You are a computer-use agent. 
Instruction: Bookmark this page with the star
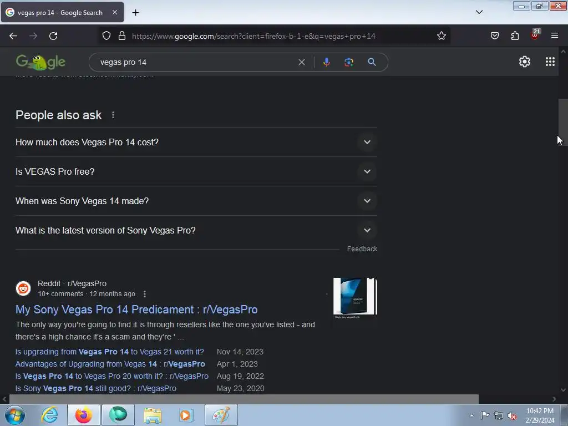441,36
